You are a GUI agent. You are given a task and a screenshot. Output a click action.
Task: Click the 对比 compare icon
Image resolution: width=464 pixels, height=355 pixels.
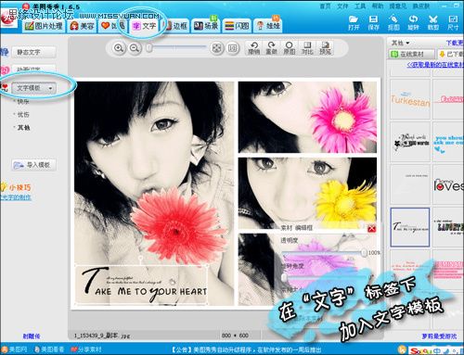tap(307, 48)
